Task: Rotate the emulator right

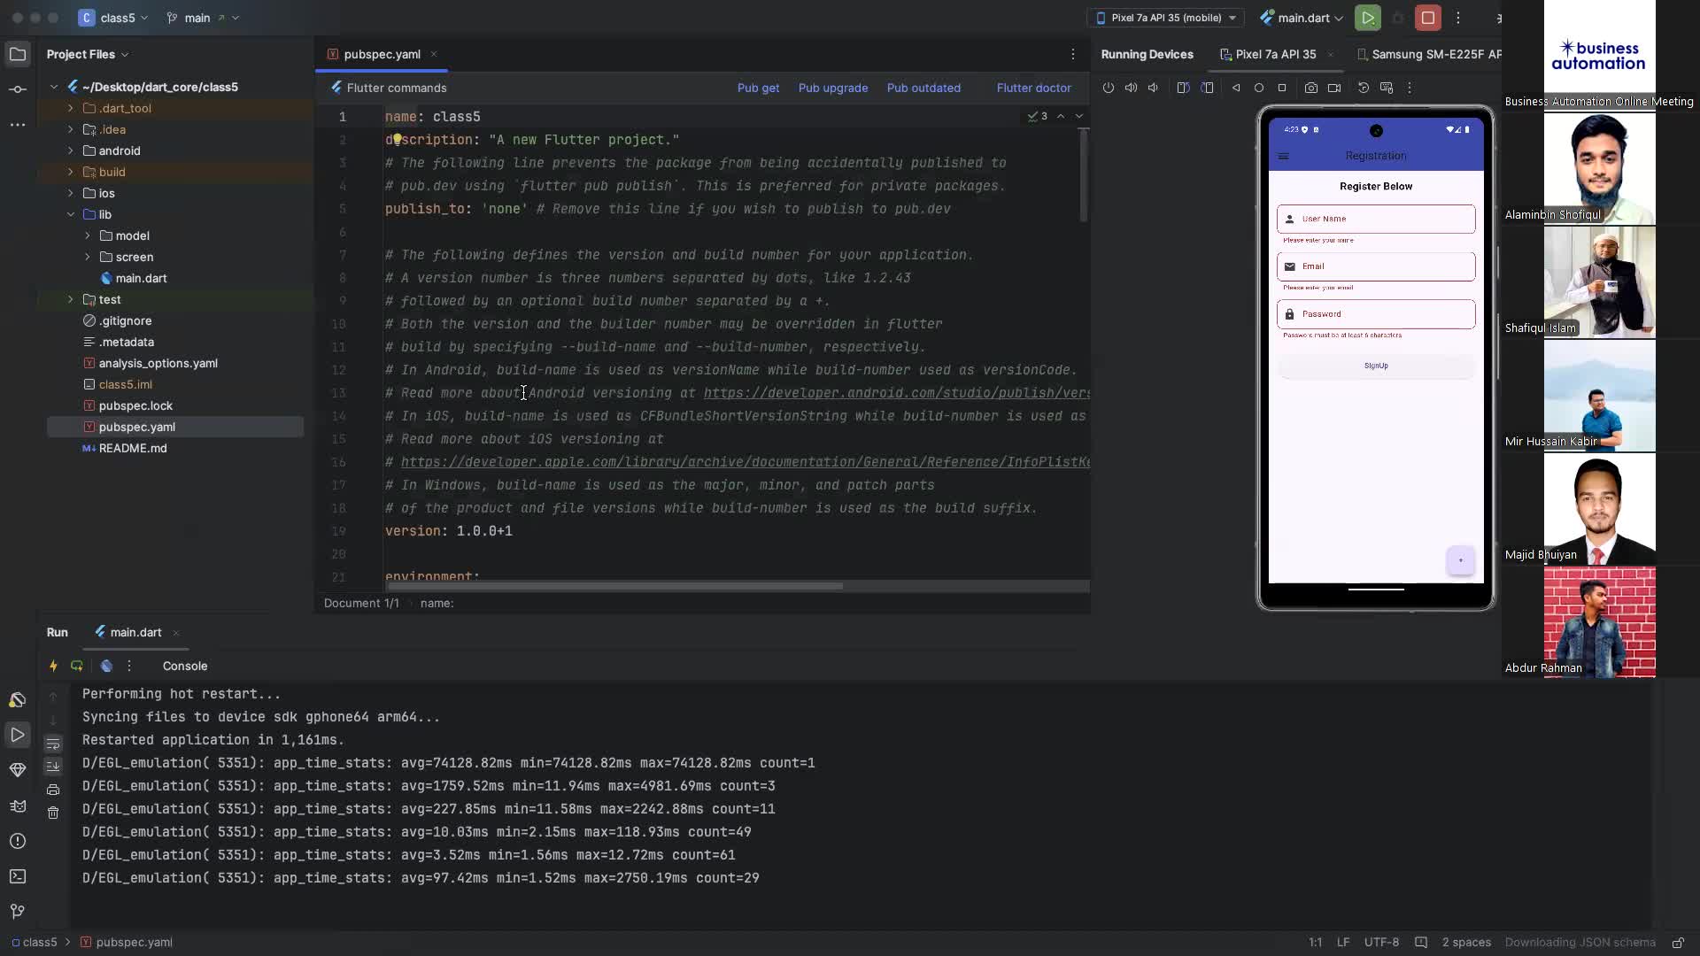Action: (1207, 88)
